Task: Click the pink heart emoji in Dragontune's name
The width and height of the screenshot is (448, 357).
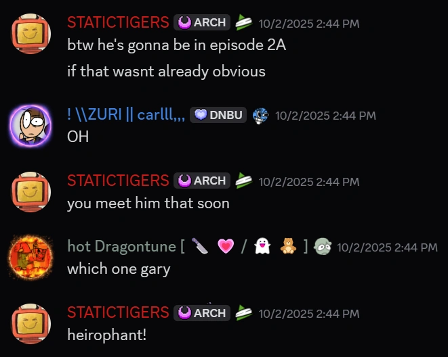Action: click(x=226, y=246)
